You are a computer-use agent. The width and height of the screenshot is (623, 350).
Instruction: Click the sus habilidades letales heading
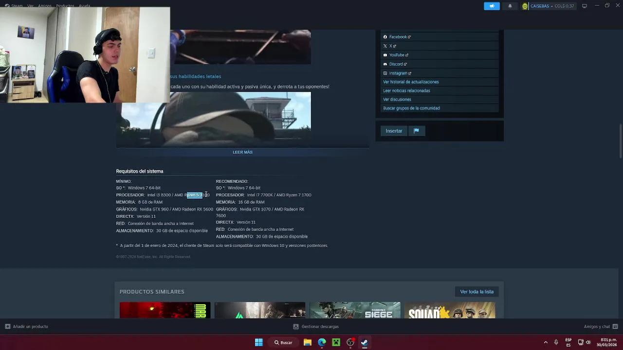196,76
